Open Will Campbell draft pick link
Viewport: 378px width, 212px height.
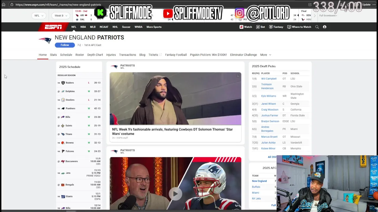pos(269,79)
